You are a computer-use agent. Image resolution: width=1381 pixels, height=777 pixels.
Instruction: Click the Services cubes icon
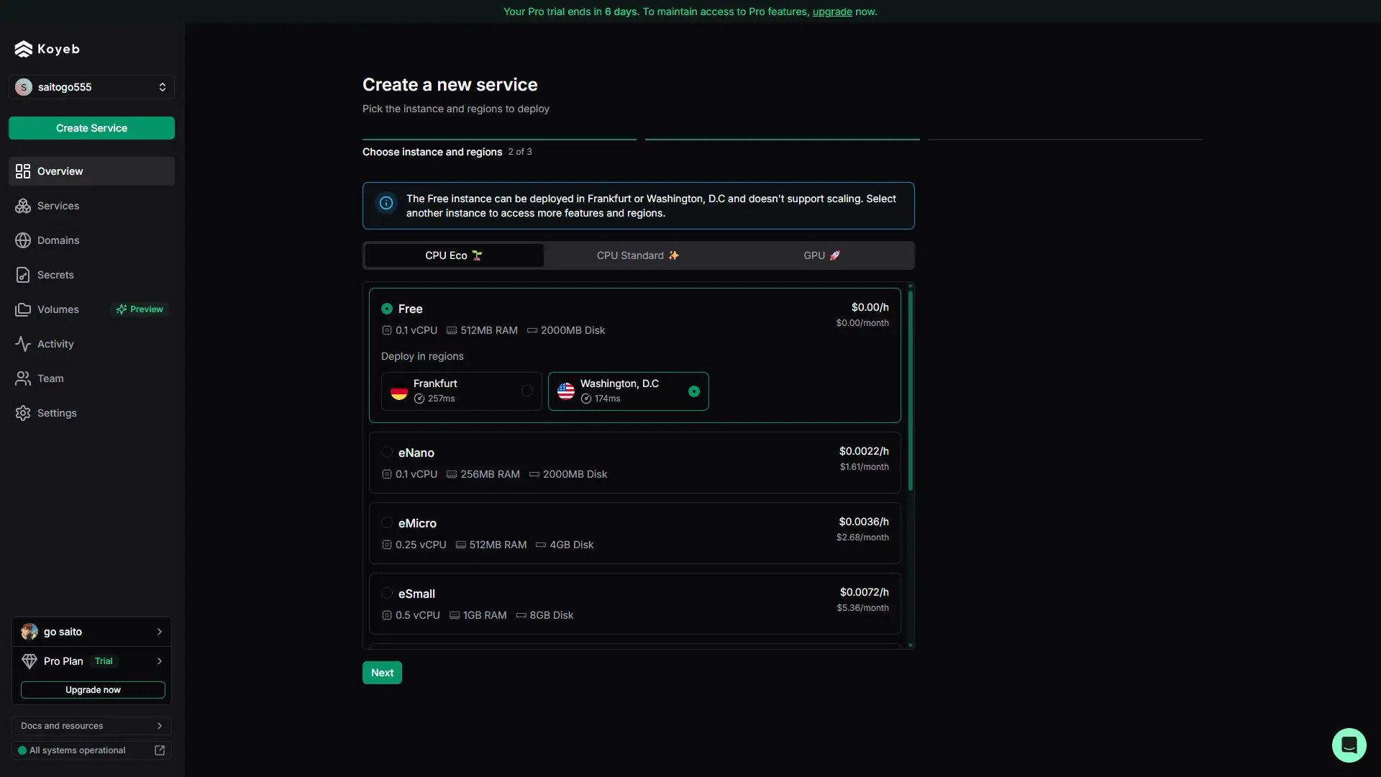click(x=23, y=206)
